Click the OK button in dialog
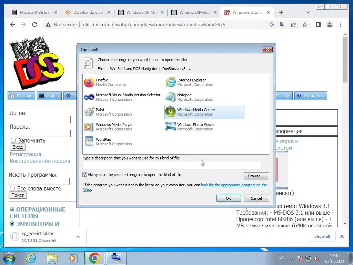 click(x=229, y=198)
